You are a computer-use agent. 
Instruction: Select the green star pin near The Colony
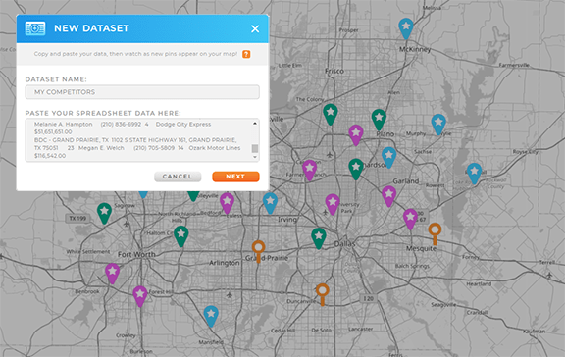click(330, 114)
